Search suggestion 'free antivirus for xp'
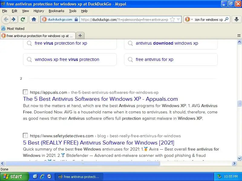This screenshot has width=242, height=181. [171, 59]
